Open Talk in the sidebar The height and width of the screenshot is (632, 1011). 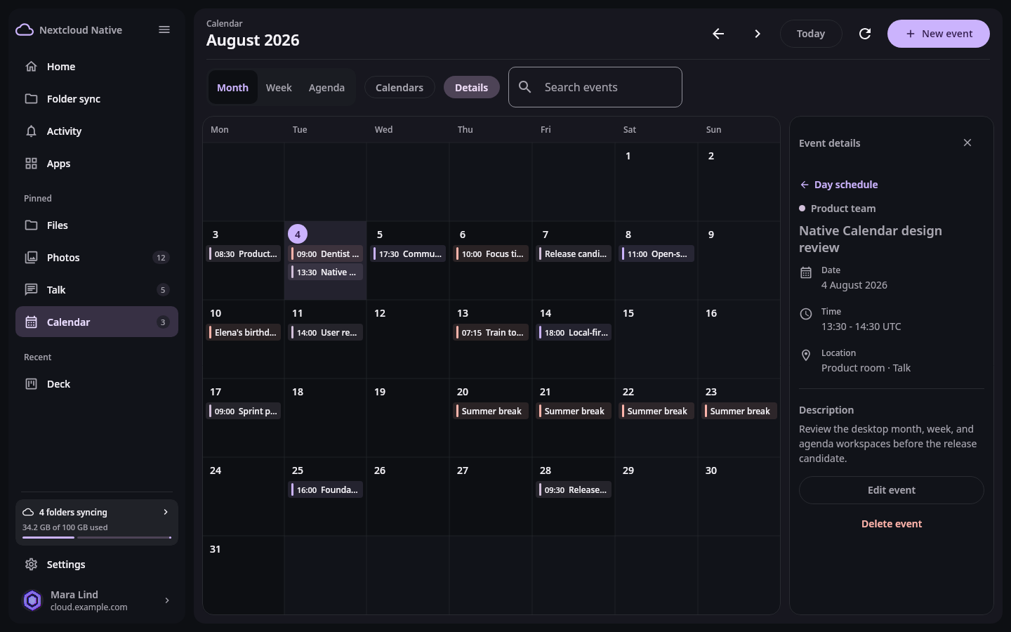[x=97, y=290]
